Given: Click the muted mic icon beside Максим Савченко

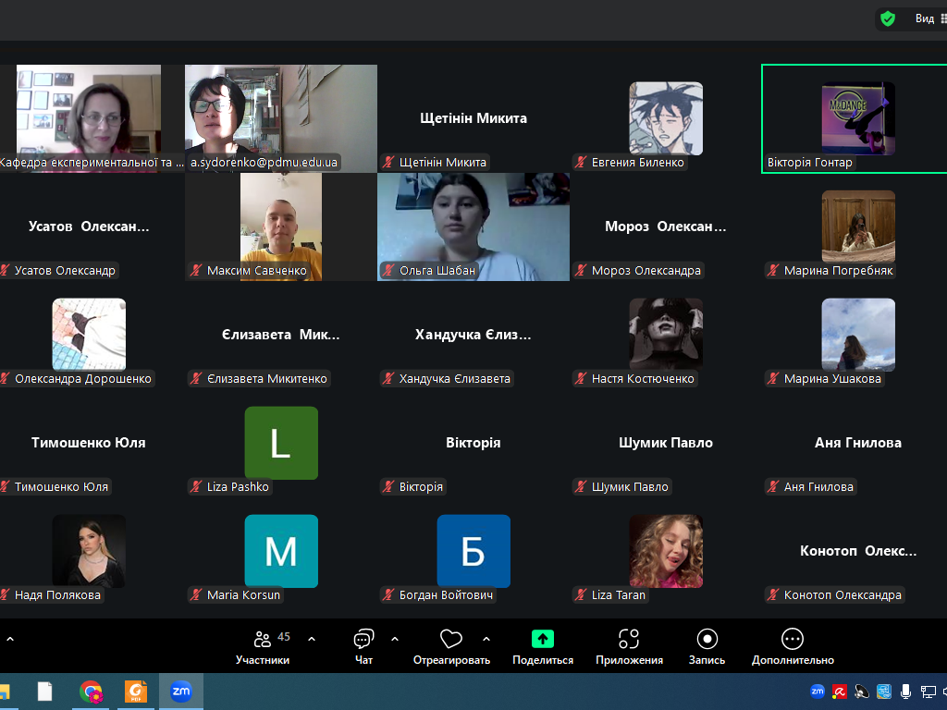Looking at the screenshot, I should pos(196,271).
